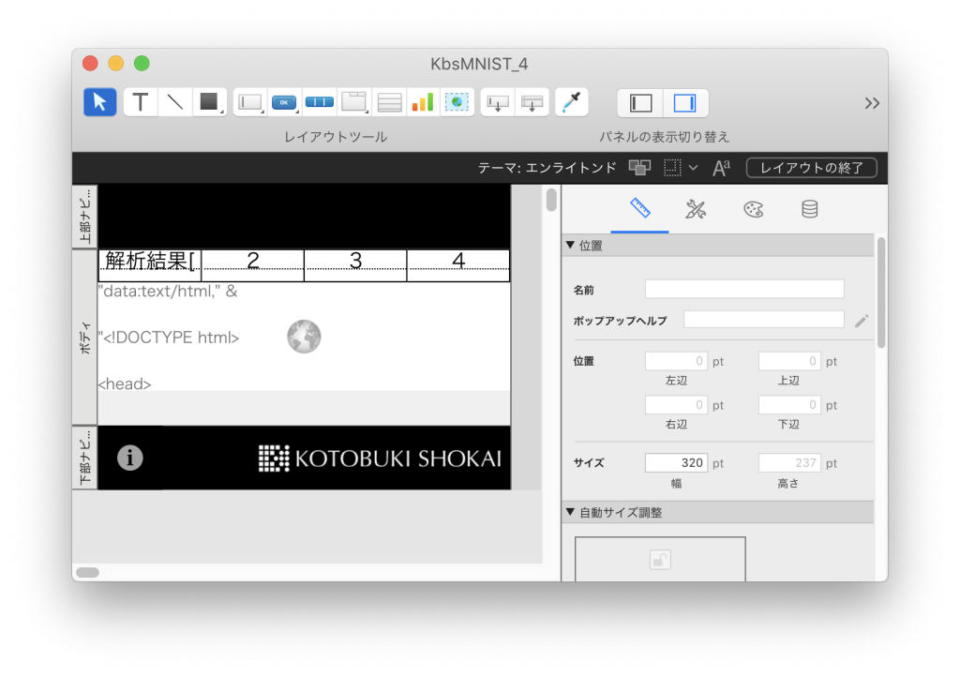Click the layout horizontal scrollbar thumb
This screenshot has width=960, height=677.
coord(87,572)
